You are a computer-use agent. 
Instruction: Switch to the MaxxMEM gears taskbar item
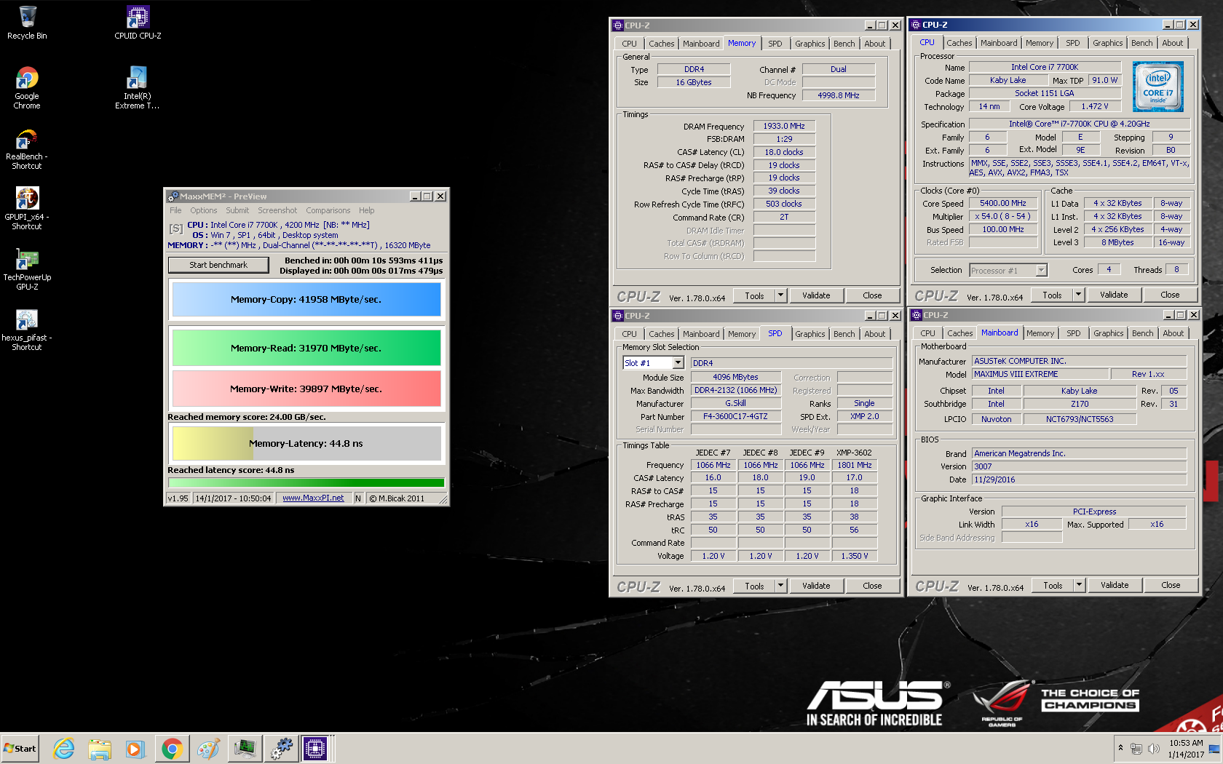click(x=281, y=749)
